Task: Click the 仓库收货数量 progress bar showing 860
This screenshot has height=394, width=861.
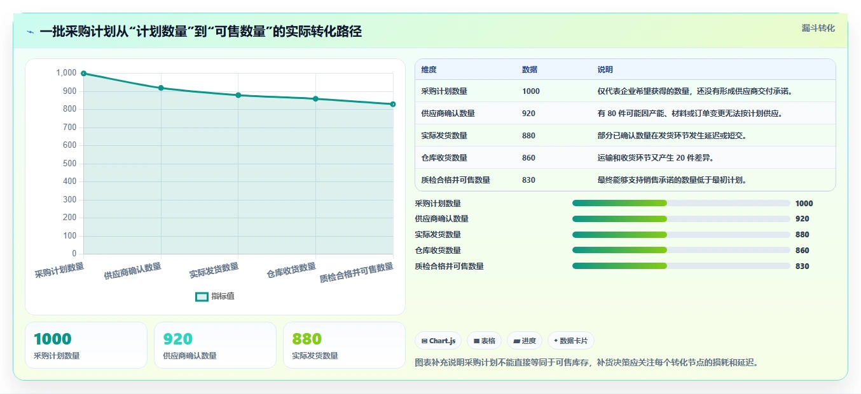Action: click(x=681, y=250)
